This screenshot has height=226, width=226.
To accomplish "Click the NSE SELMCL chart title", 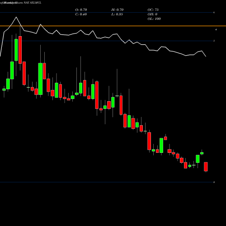I will (x=32, y=3).
